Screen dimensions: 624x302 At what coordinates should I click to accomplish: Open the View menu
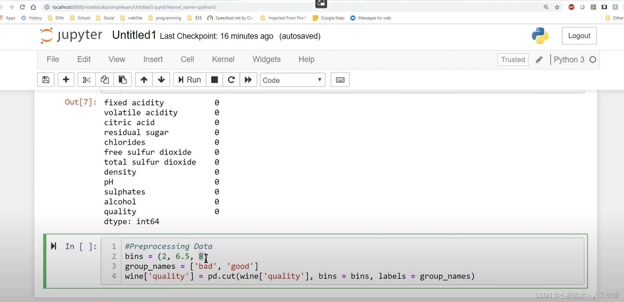(x=117, y=59)
